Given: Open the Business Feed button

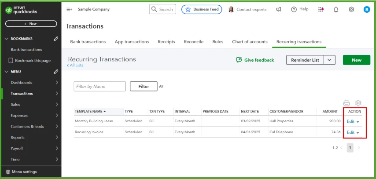Looking at the screenshot, I should [x=202, y=9].
